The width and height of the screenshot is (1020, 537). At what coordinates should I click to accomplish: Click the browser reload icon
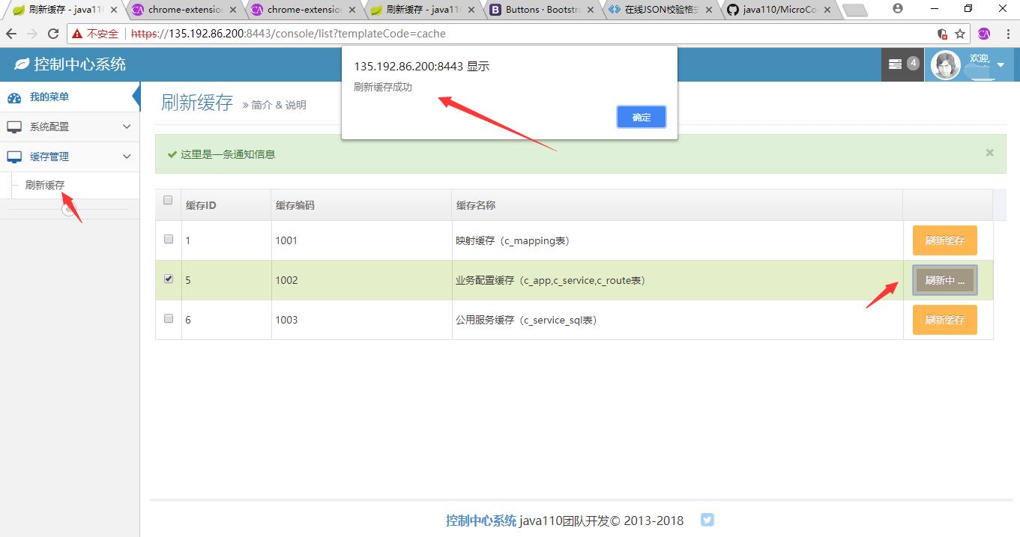[53, 34]
